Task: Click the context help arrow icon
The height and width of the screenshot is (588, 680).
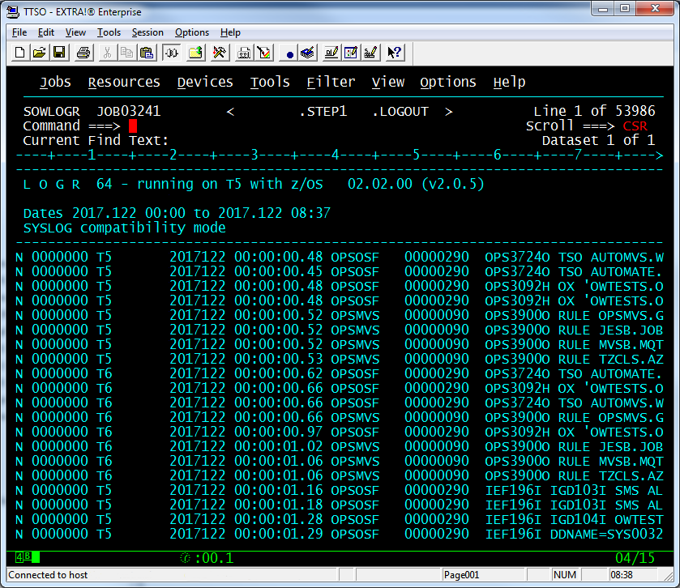Action: point(395,53)
